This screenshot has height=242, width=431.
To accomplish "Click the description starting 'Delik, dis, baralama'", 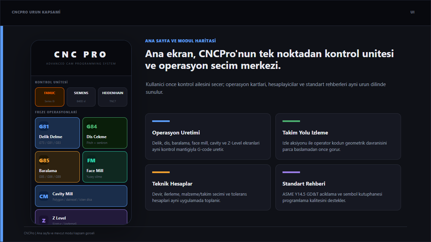I will click(x=206, y=146).
